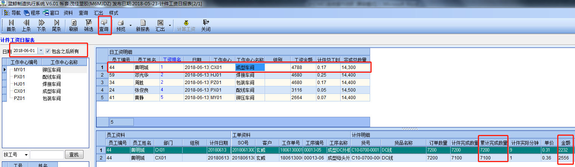Click the 查询 query toolbar icon
Viewport: 575px width, 167px height.
pyautogui.click(x=104, y=25)
